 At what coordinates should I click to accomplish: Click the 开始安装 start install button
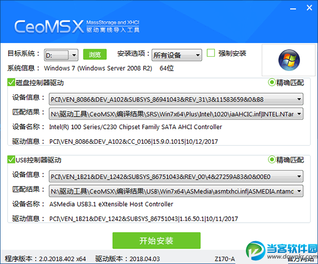coord(156,241)
